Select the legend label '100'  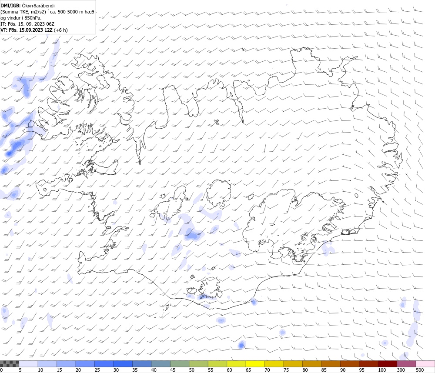[382, 370]
